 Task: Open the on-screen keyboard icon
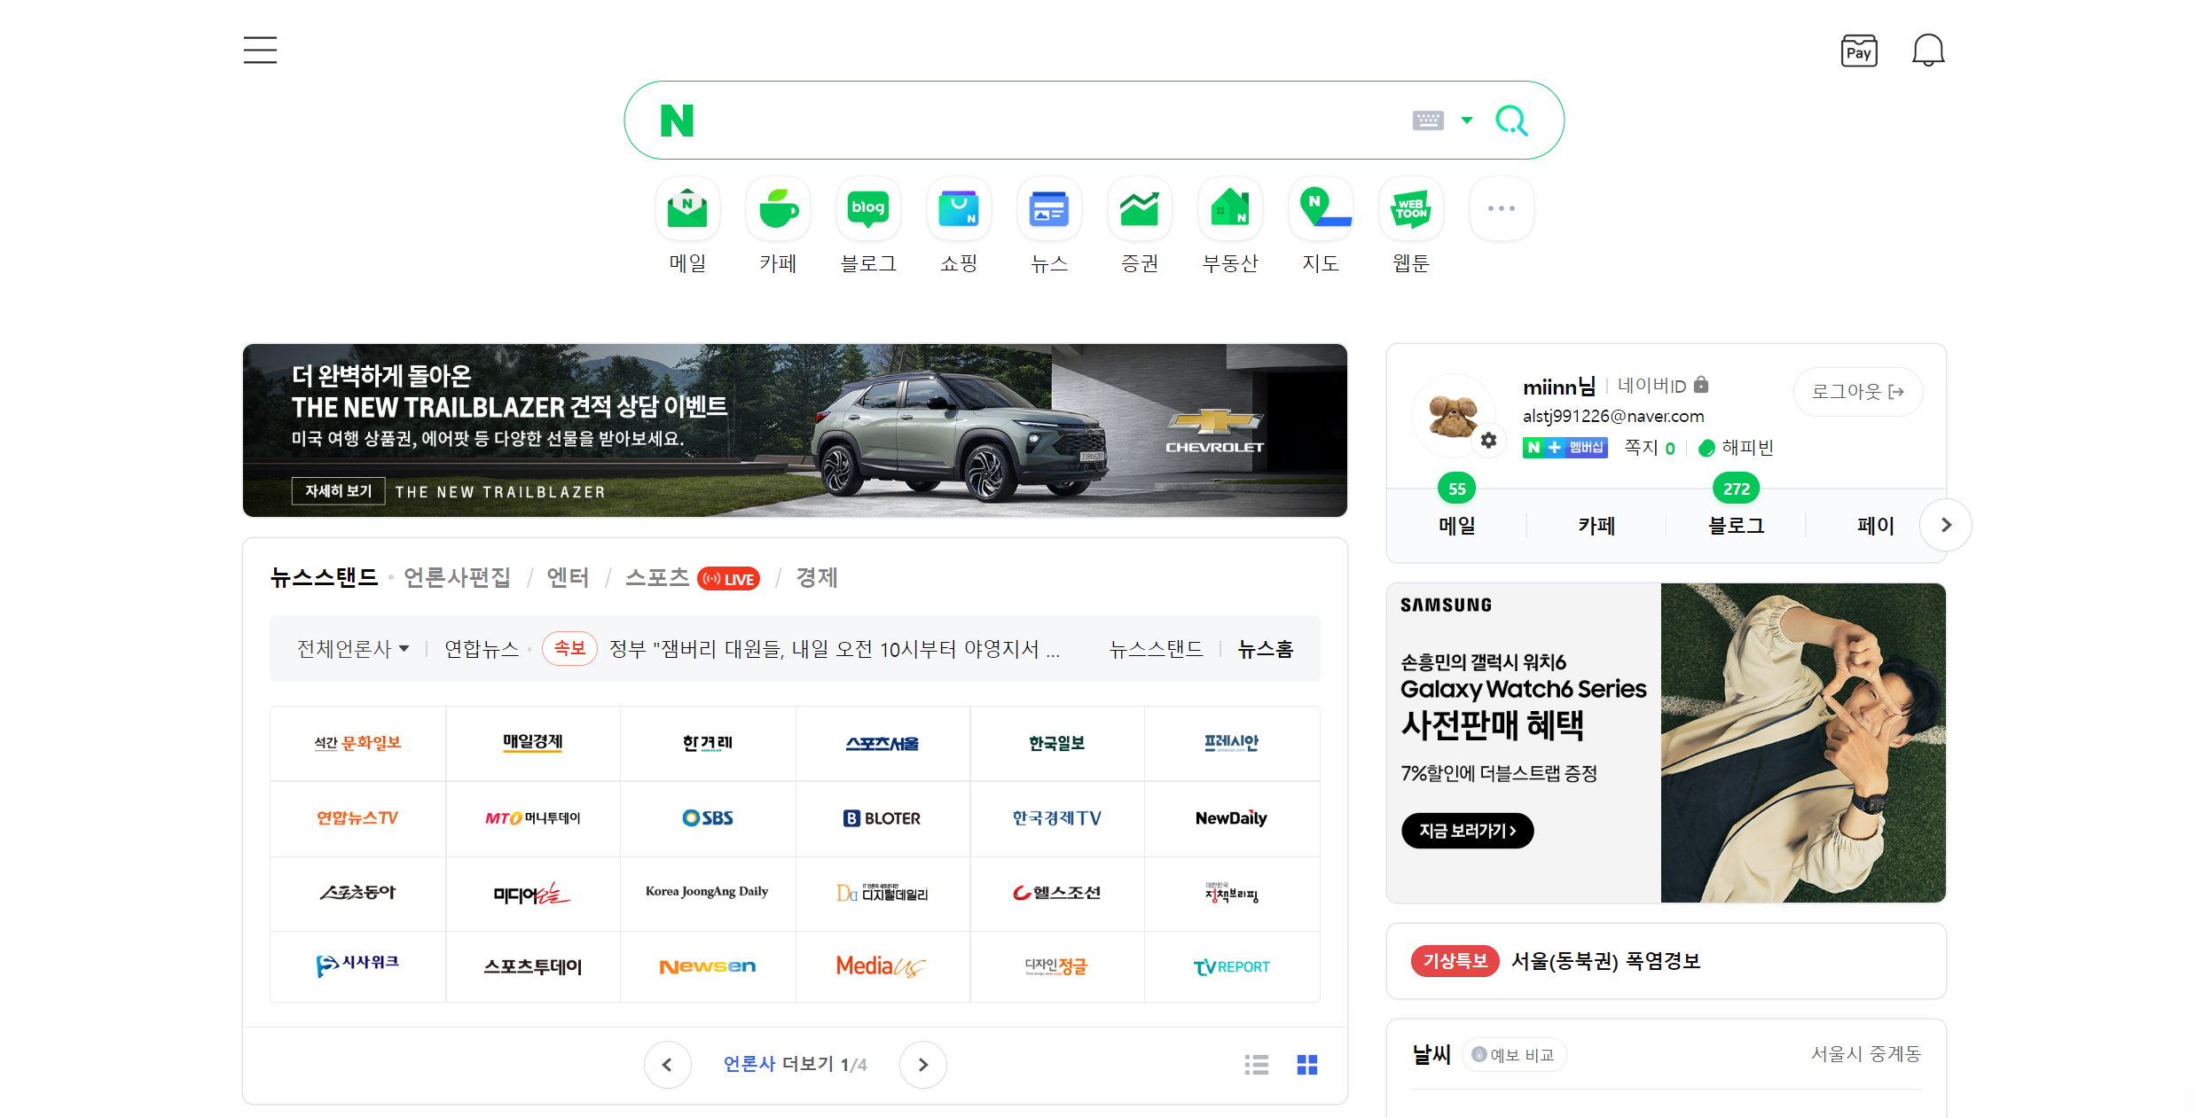point(1428,121)
